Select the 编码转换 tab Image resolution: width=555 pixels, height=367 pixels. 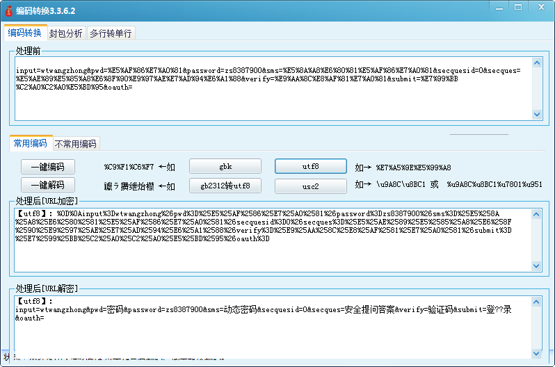coord(24,33)
